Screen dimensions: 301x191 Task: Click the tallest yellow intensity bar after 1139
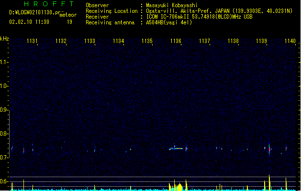[269, 182]
